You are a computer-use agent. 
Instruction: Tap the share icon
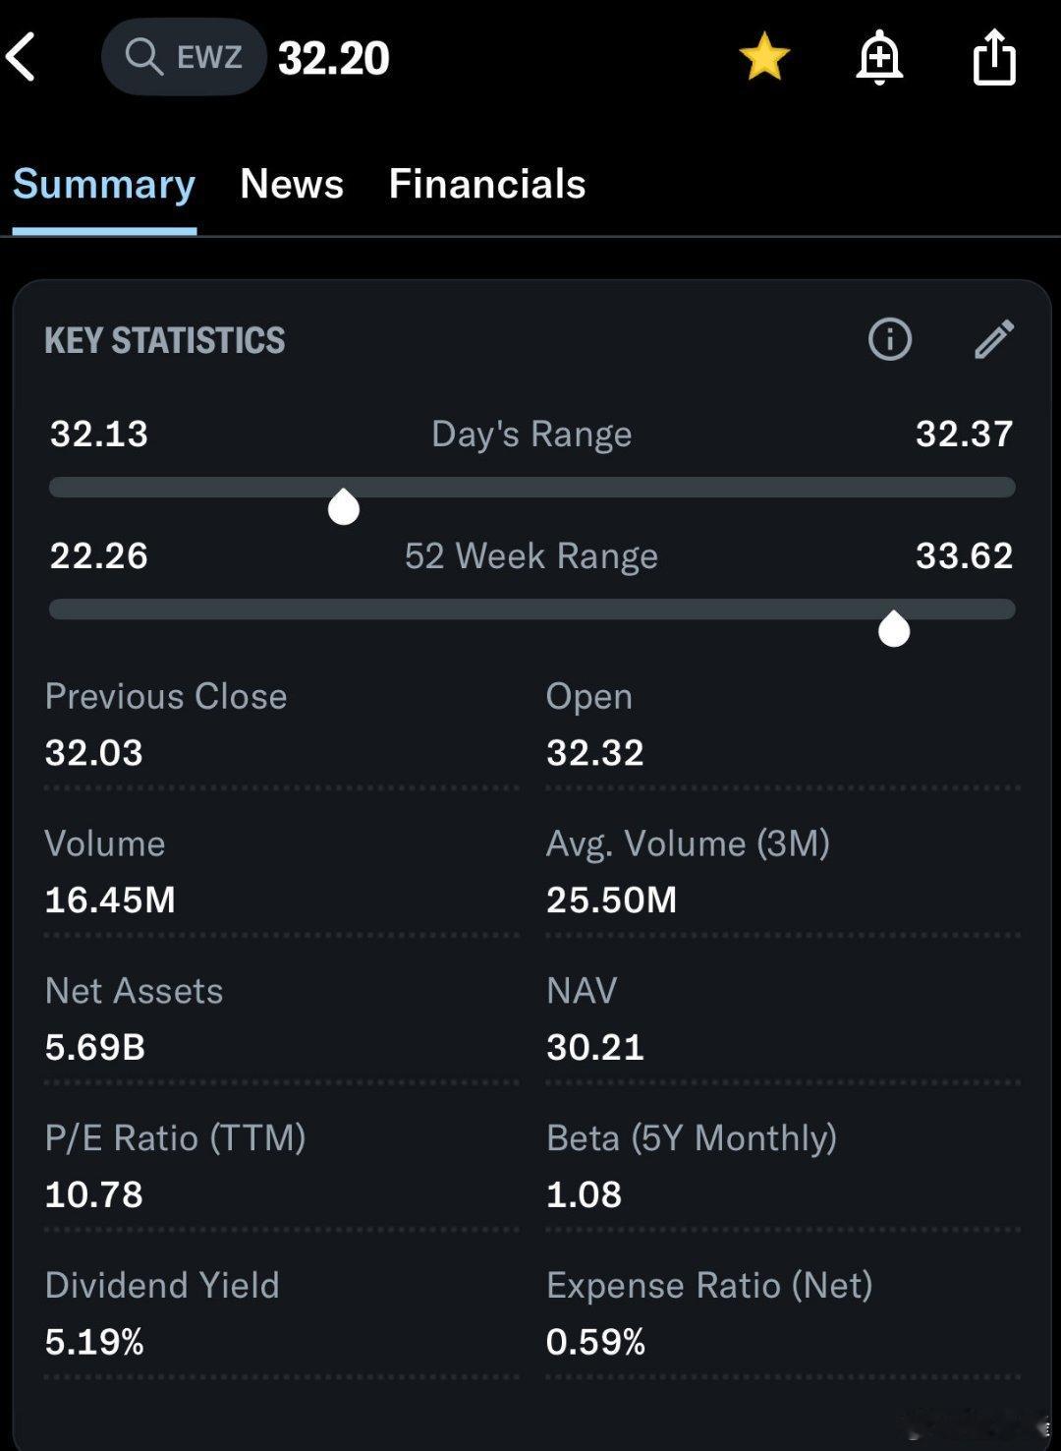(x=993, y=57)
